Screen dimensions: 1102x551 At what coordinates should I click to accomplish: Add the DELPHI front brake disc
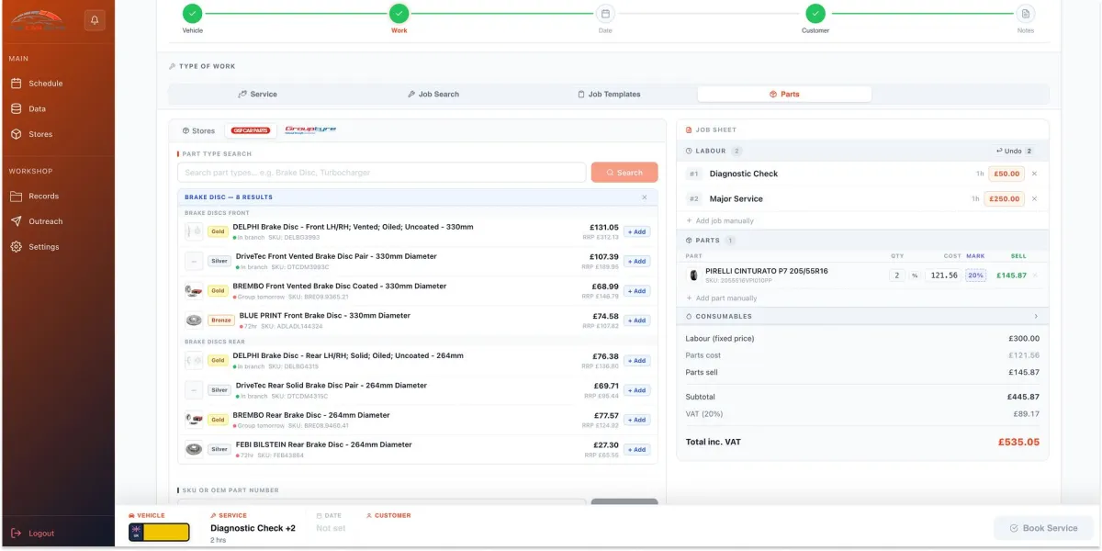pyautogui.click(x=636, y=232)
